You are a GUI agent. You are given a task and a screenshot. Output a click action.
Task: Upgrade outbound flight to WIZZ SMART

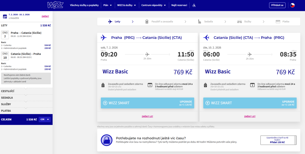click(147, 103)
